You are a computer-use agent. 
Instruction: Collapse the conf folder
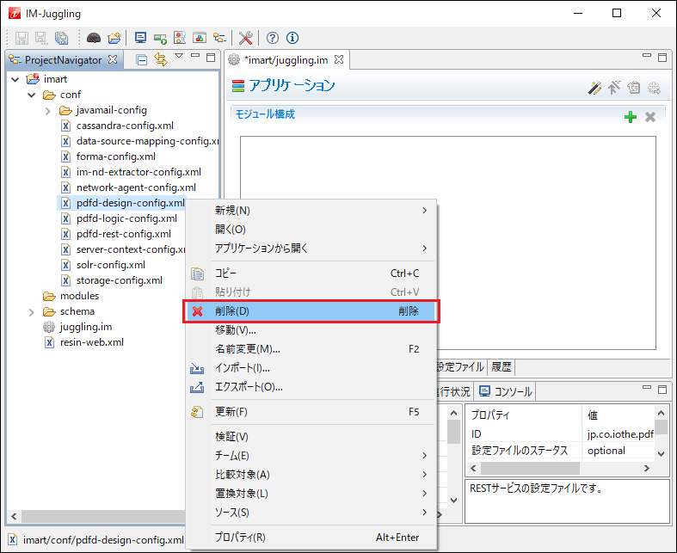pyautogui.click(x=32, y=95)
